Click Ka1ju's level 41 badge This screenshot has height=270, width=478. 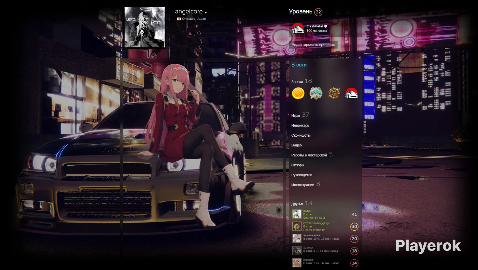pos(354,214)
